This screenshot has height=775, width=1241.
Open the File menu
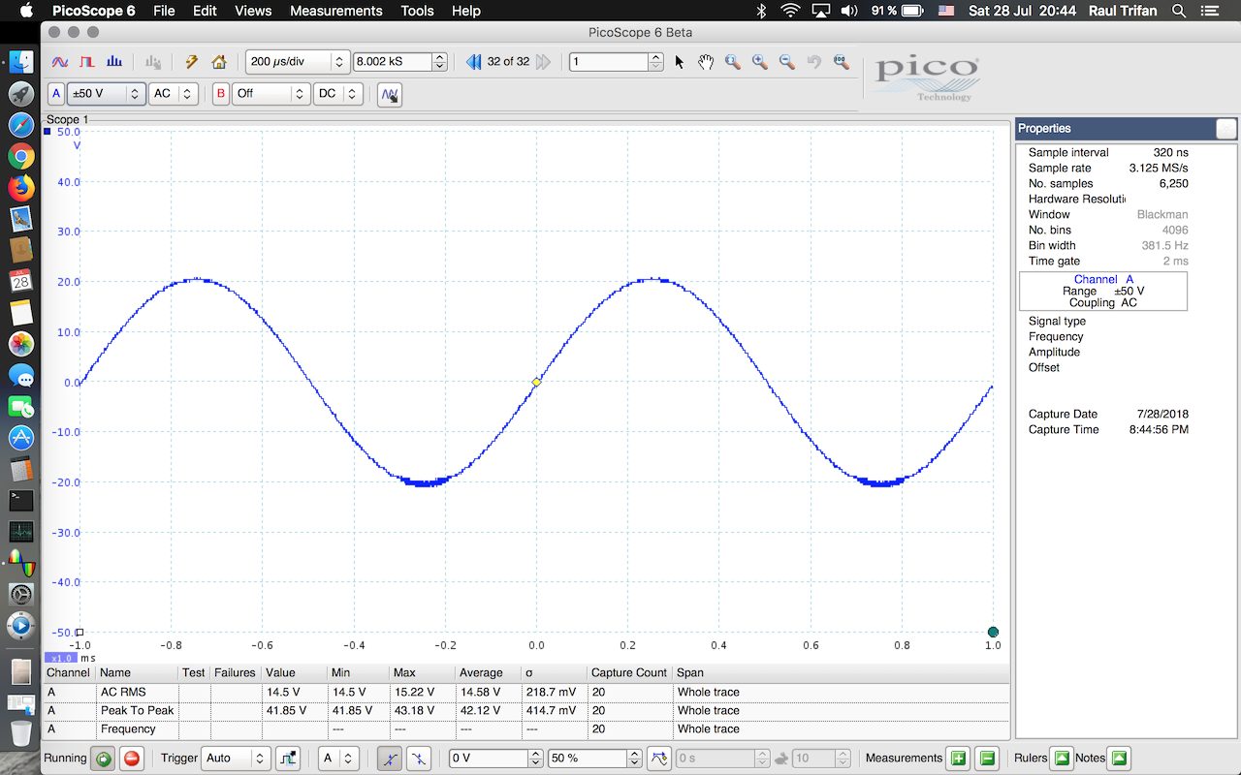pyautogui.click(x=164, y=11)
